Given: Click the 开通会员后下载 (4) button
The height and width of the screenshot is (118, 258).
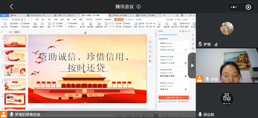Looking at the screenshot, I should point(174,97).
